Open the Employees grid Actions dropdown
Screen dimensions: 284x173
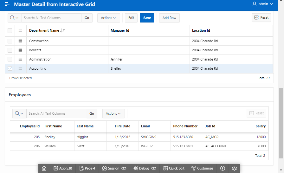click(113, 113)
